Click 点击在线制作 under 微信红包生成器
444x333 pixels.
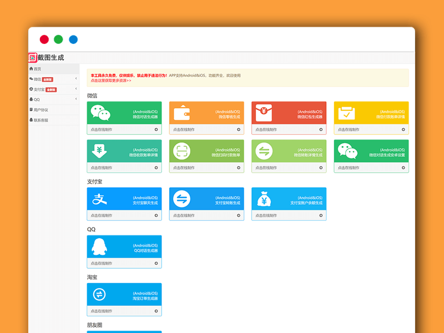point(266,129)
